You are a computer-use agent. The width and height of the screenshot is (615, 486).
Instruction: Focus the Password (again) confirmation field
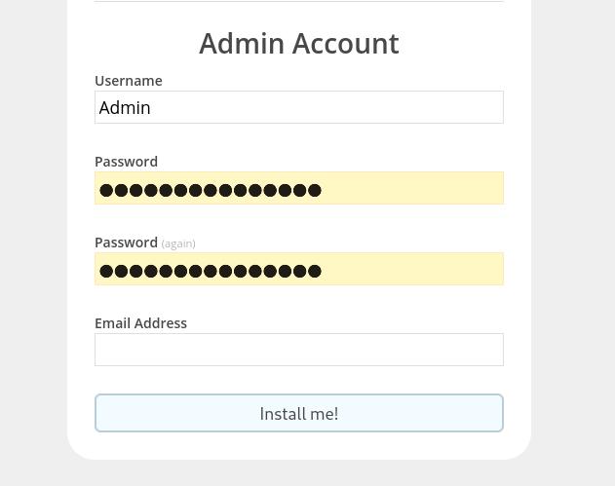[x=298, y=269]
